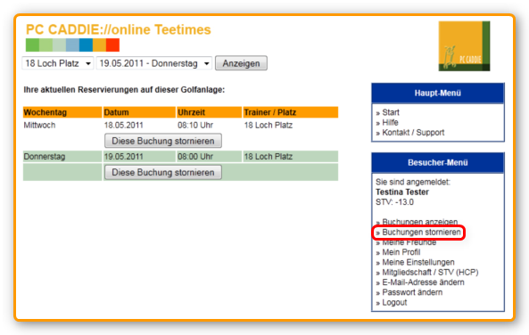Click the Testina Tester user name

coord(402,192)
